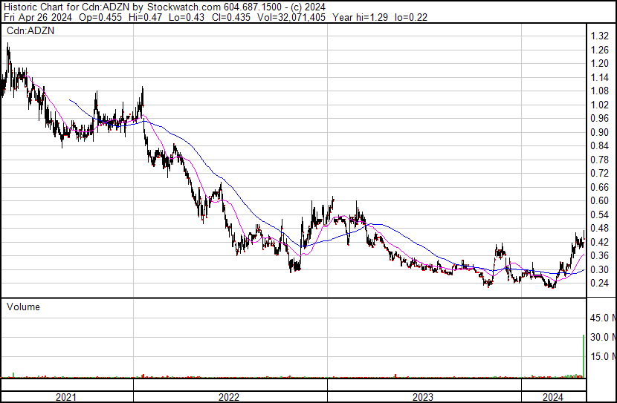This screenshot has height=403, width=617.
Task: Click the Volume panel label
Action: pos(23,307)
